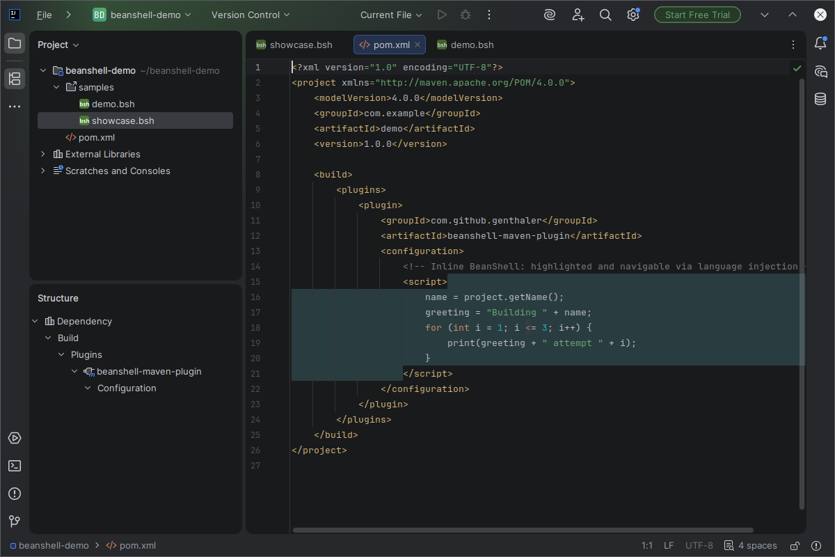
Task: Switch to the showcase.bsh tab
Action: [x=294, y=45]
